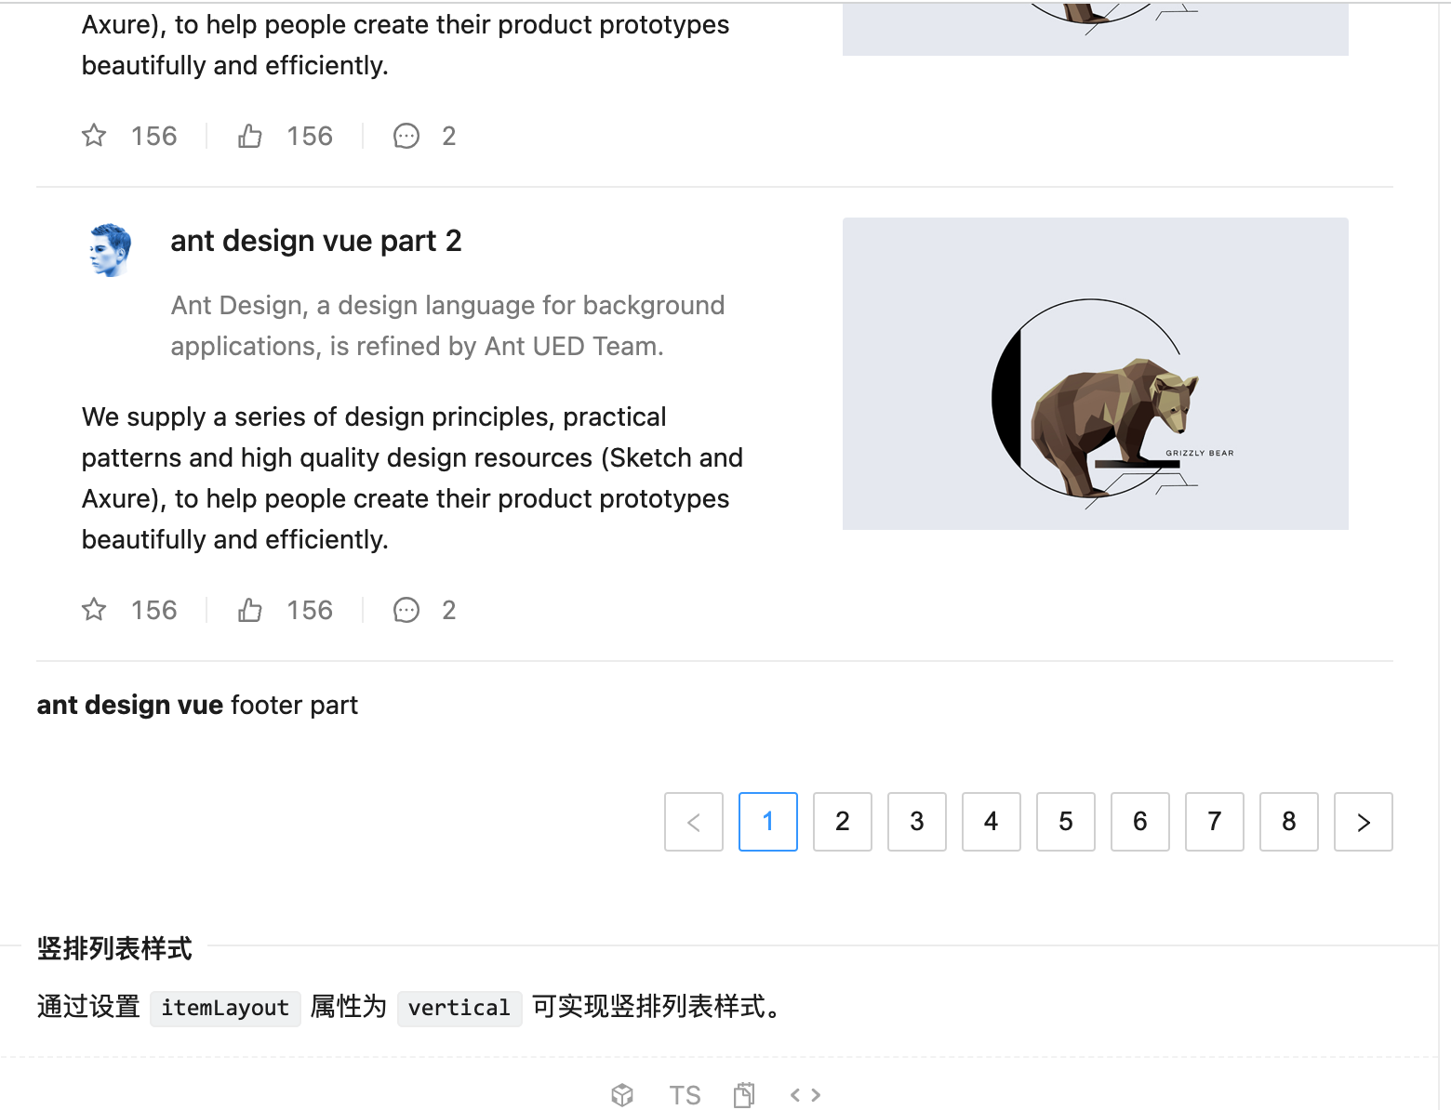Click the grizzly bear image in part 2
1451x1110 pixels.
(1095, 374)
